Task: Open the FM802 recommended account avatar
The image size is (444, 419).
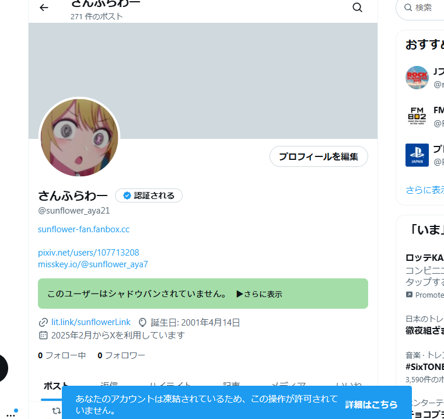Action: (417, 116)
